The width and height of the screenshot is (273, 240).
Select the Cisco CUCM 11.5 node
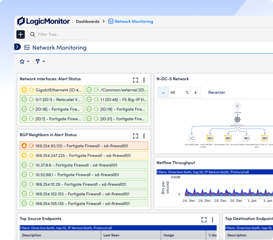click(264, 138)
